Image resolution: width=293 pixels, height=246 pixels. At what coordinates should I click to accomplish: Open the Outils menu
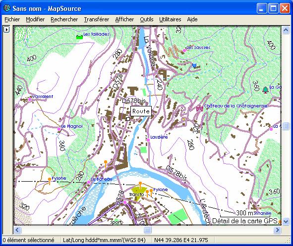pyautogui.click(x=147, y=19)
